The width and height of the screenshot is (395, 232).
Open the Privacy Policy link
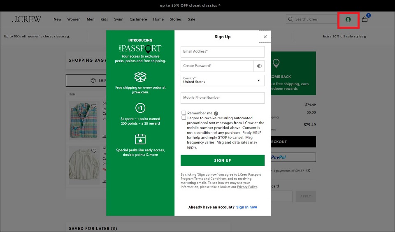click(x=247, y=187)
